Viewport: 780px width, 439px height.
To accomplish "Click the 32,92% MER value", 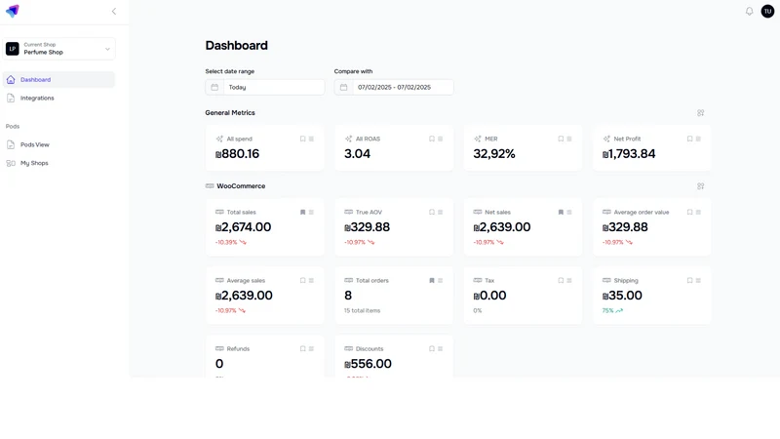I will pyautogui.click(x=494, y=154).
